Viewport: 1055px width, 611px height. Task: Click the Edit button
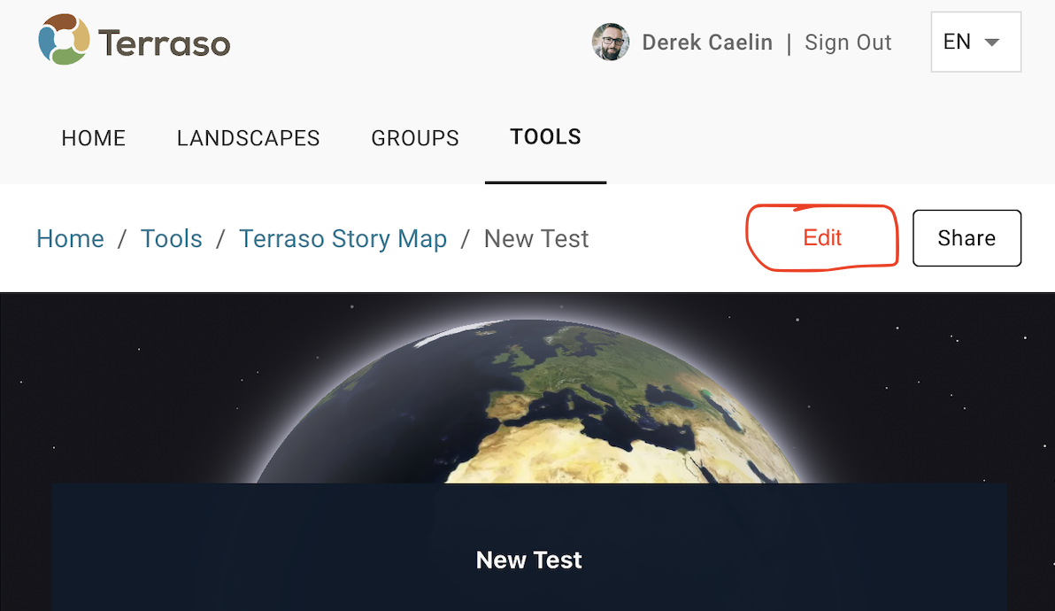click(822, 237)
